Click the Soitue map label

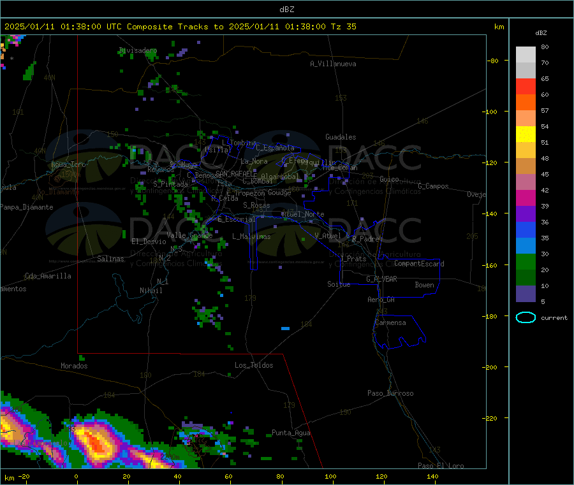339,284
